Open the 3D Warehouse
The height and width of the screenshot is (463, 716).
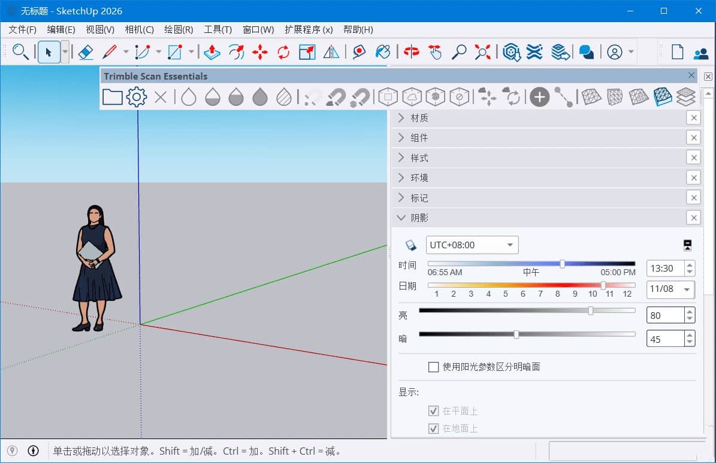pyautogui.click(x=512, y=52)
